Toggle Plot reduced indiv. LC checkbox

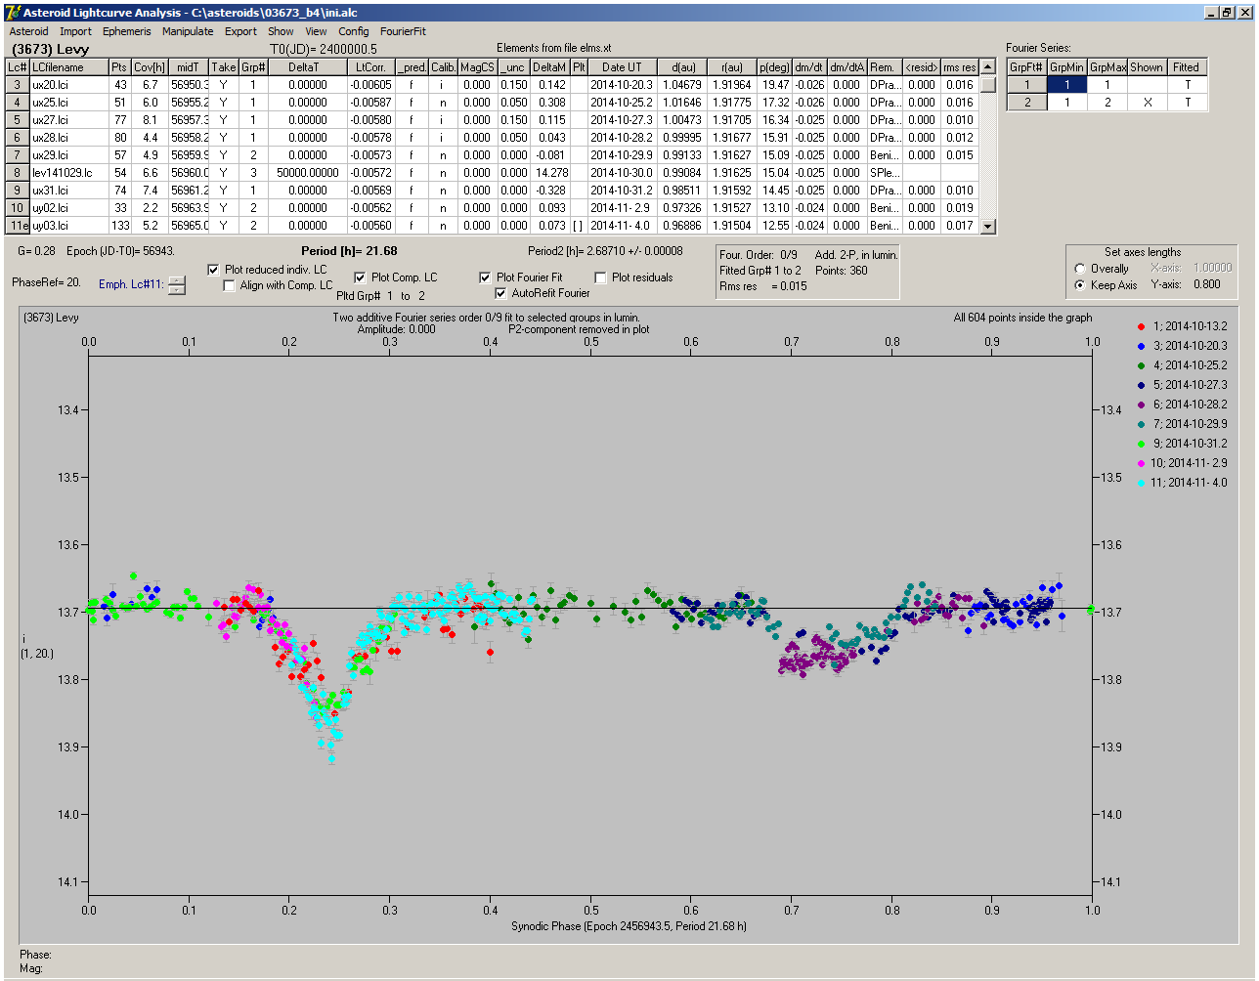click(x=214, y=269)
